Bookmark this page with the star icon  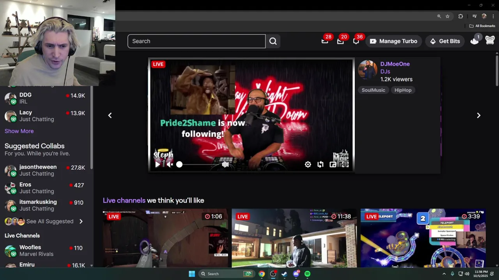tap(448, 16)
